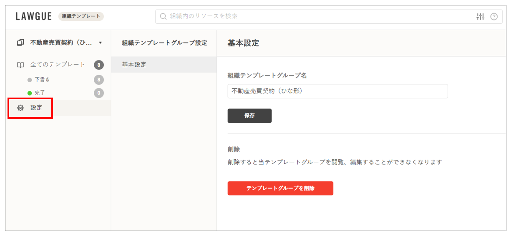Click the magnifier icon in search bar
The width and height of the screenshot is (511, 236).
pos(164,17)
